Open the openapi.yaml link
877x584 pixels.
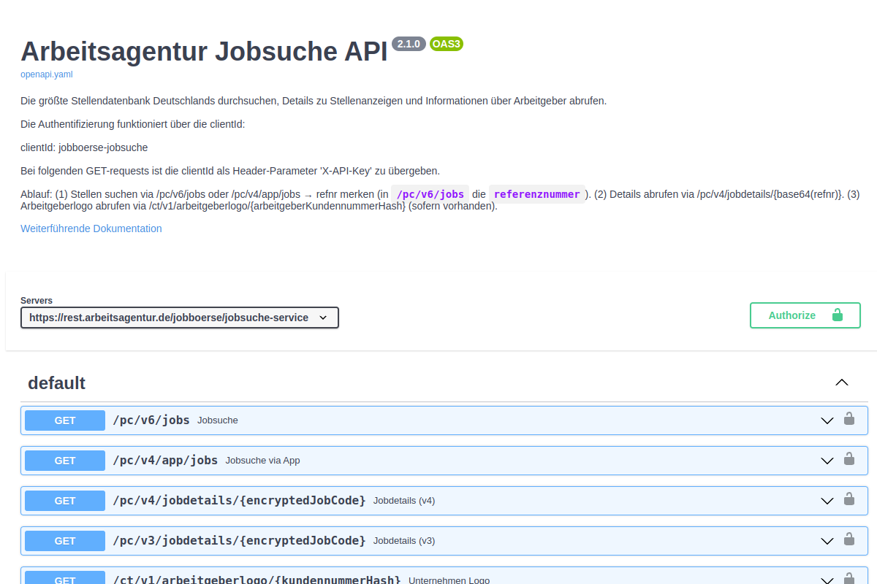(x=46, y=74)
